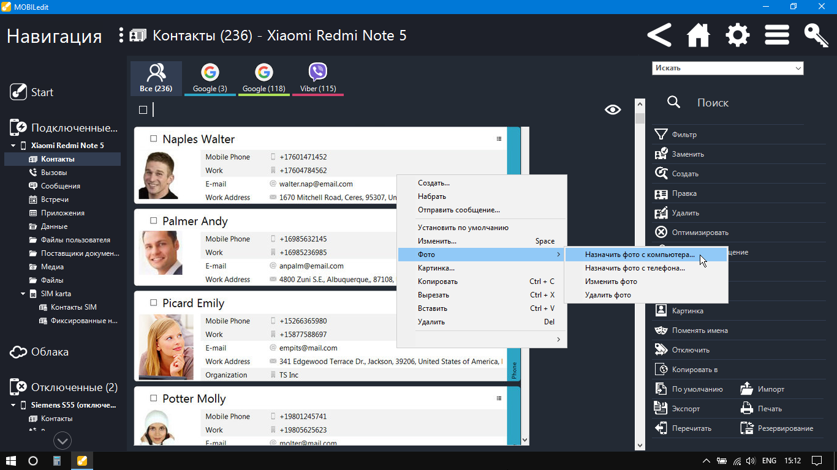The height and width of the screenshot is (470, 837).
Task: Choose Удалить фото in submenu
Action: [x=646, y=295]
